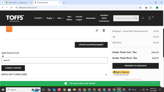The image size is (164, 92).
Task: Open the tab search dropdown arrow
Action: [x=2, y=3]
